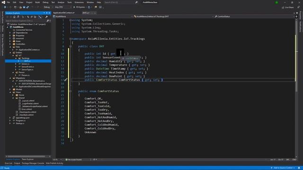Click the Live Share icon

pos(288,8)
